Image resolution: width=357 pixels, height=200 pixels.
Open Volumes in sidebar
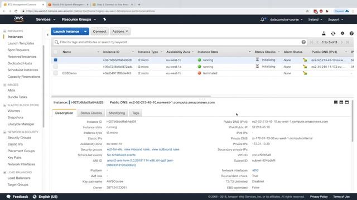tap(13, 111)
